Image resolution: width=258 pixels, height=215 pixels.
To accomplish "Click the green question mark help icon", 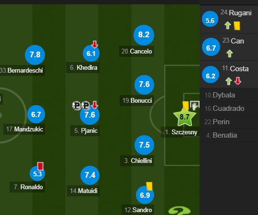I will [x=179, y=211].
